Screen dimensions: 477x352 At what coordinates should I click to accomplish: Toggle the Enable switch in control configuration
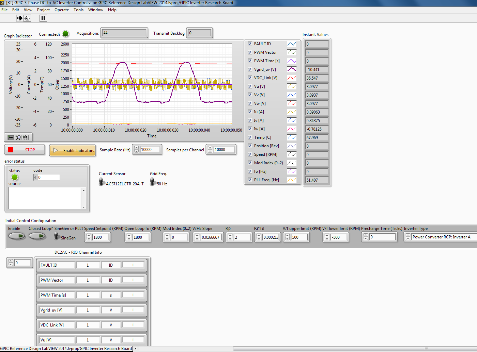[17, 236]
